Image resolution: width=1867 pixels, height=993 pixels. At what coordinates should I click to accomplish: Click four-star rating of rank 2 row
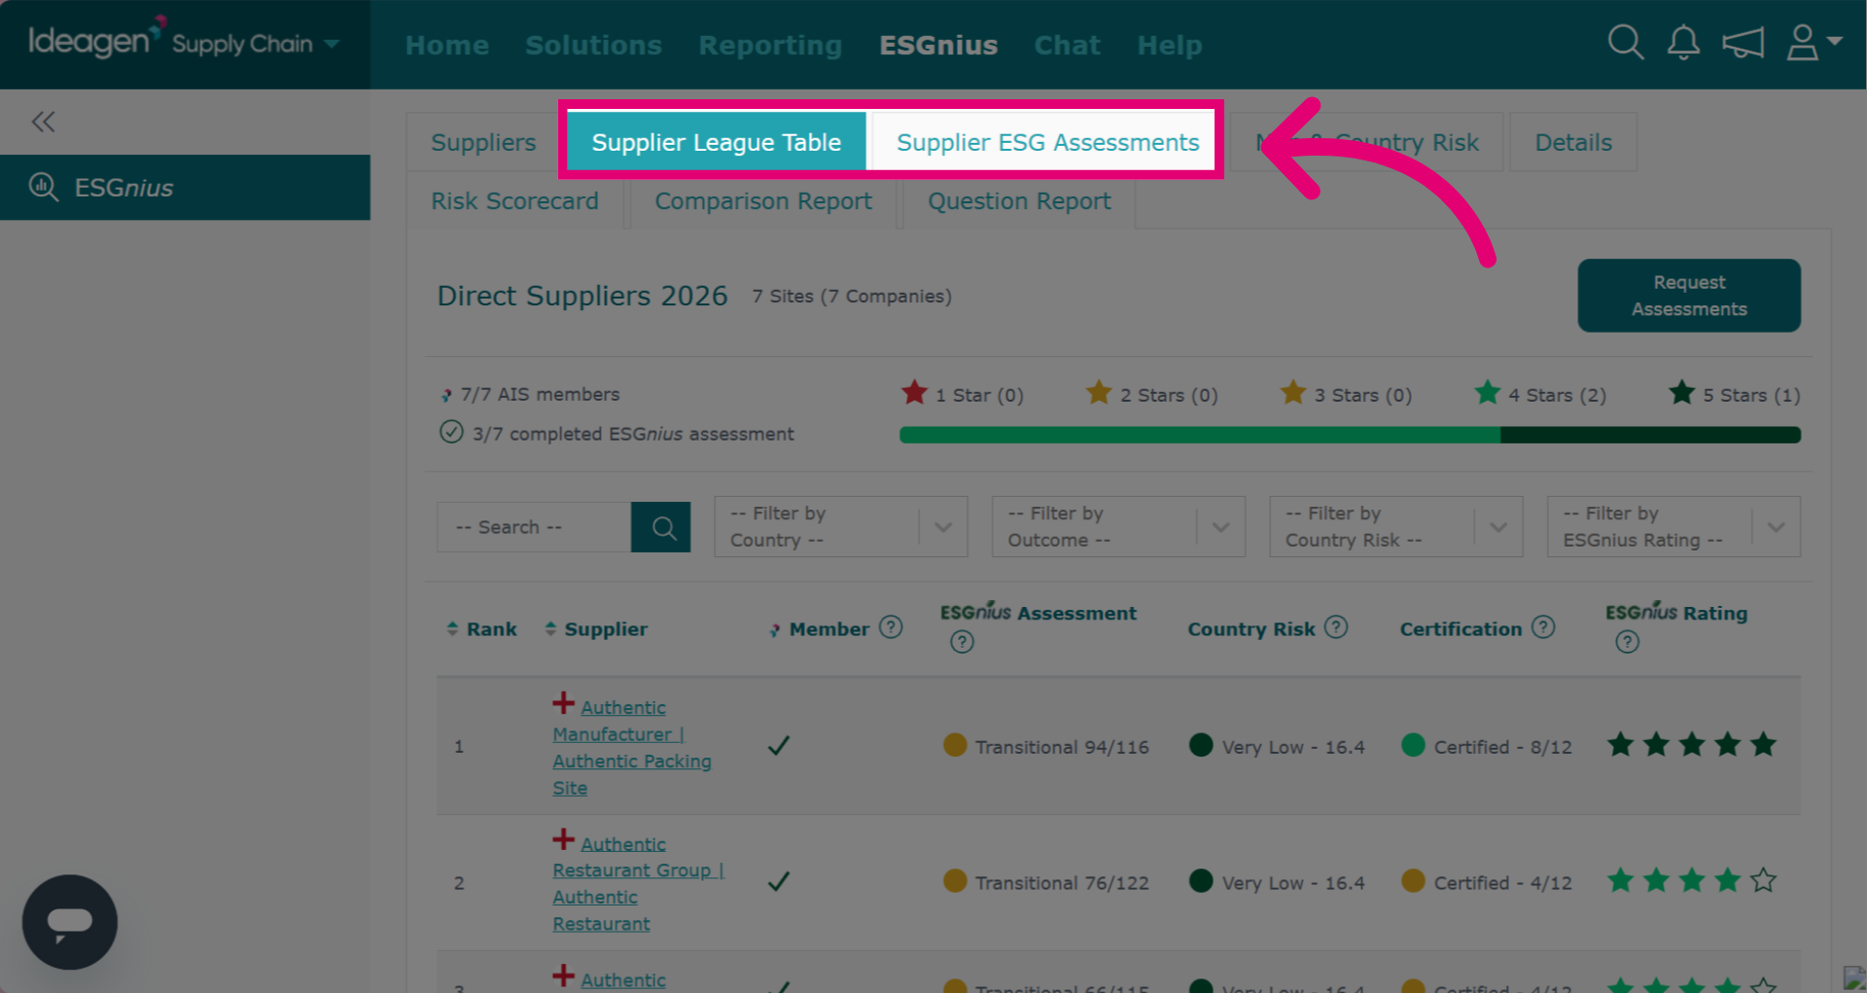point(1692,881)
